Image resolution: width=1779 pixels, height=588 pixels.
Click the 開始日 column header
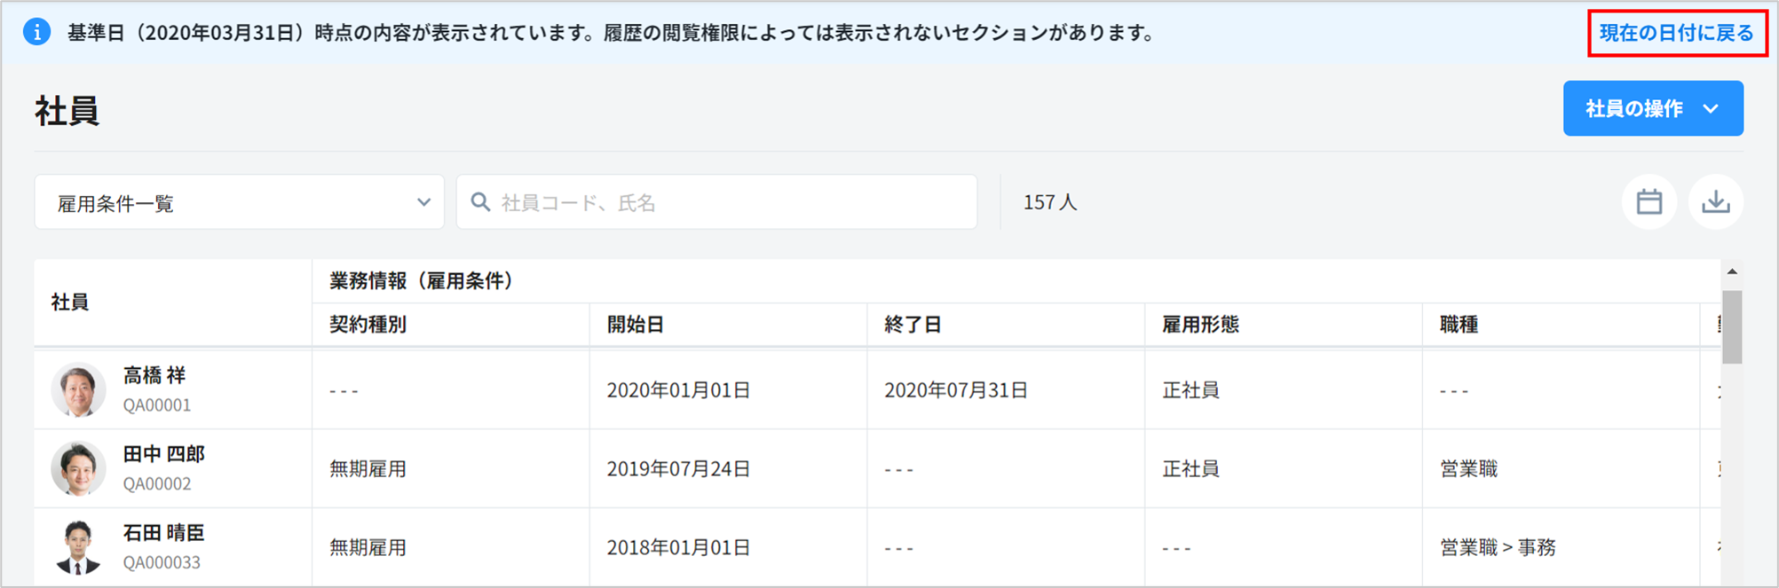[636, 325]
